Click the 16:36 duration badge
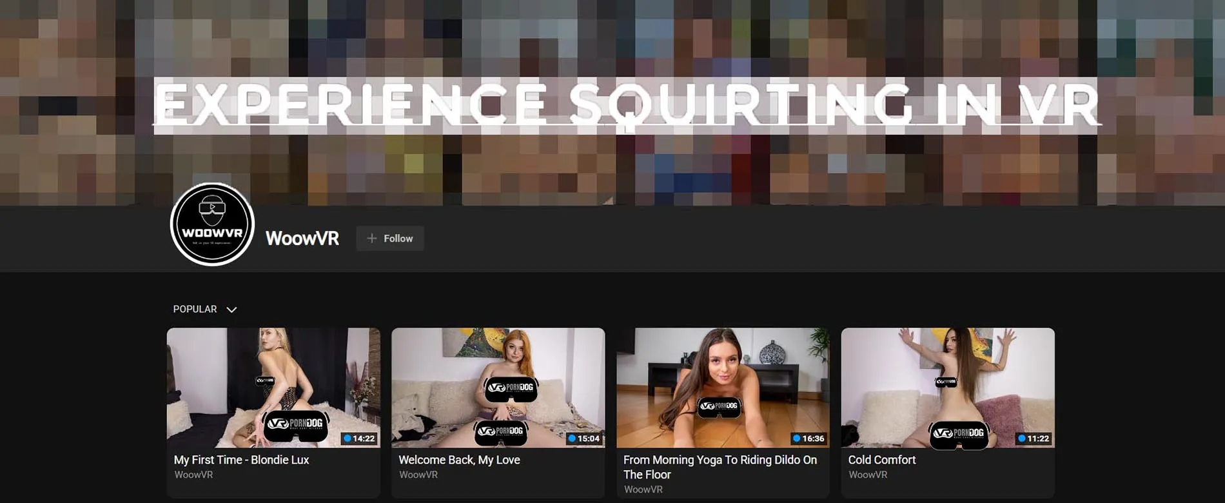Viewport: 1225px width, 503px height. tap(808, 439)
